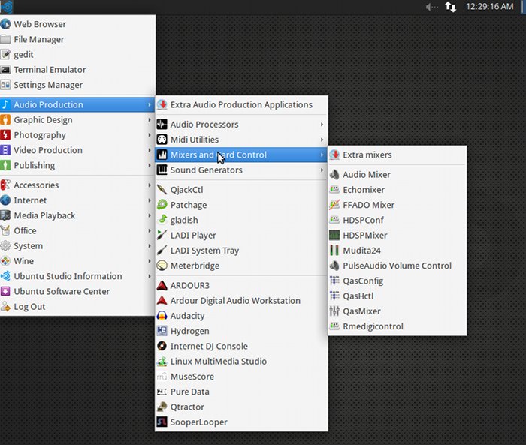The height and width of the screenshot is (445, 526).
Task: Choose Log Out from the menu
Action: (x=77, y=307)
